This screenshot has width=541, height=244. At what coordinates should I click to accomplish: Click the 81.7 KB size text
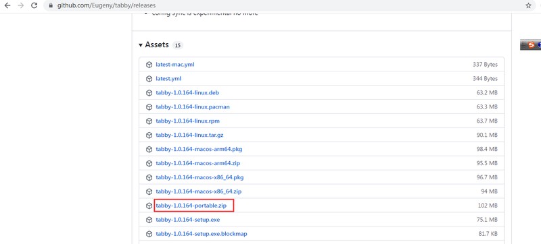coord(488,234)
